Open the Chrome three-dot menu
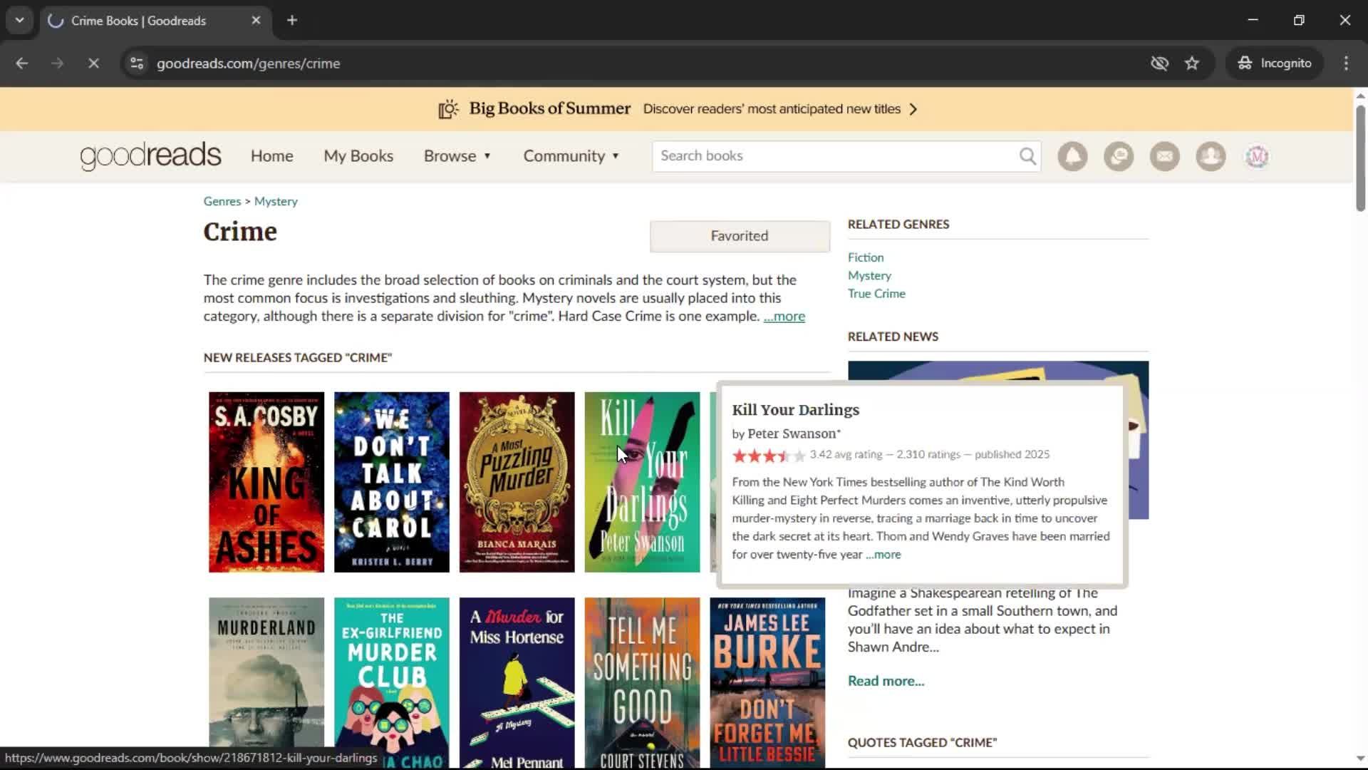The image size is (1368, 770). (x=1346, y=63)
